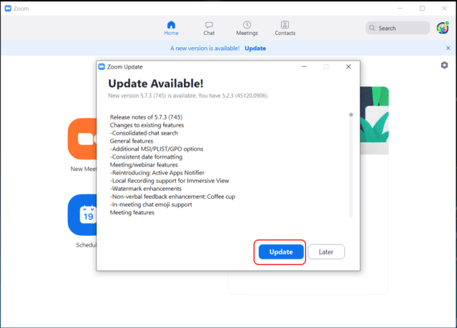
Task: Choose Later to postpone the update
Action: coord(326,252)
